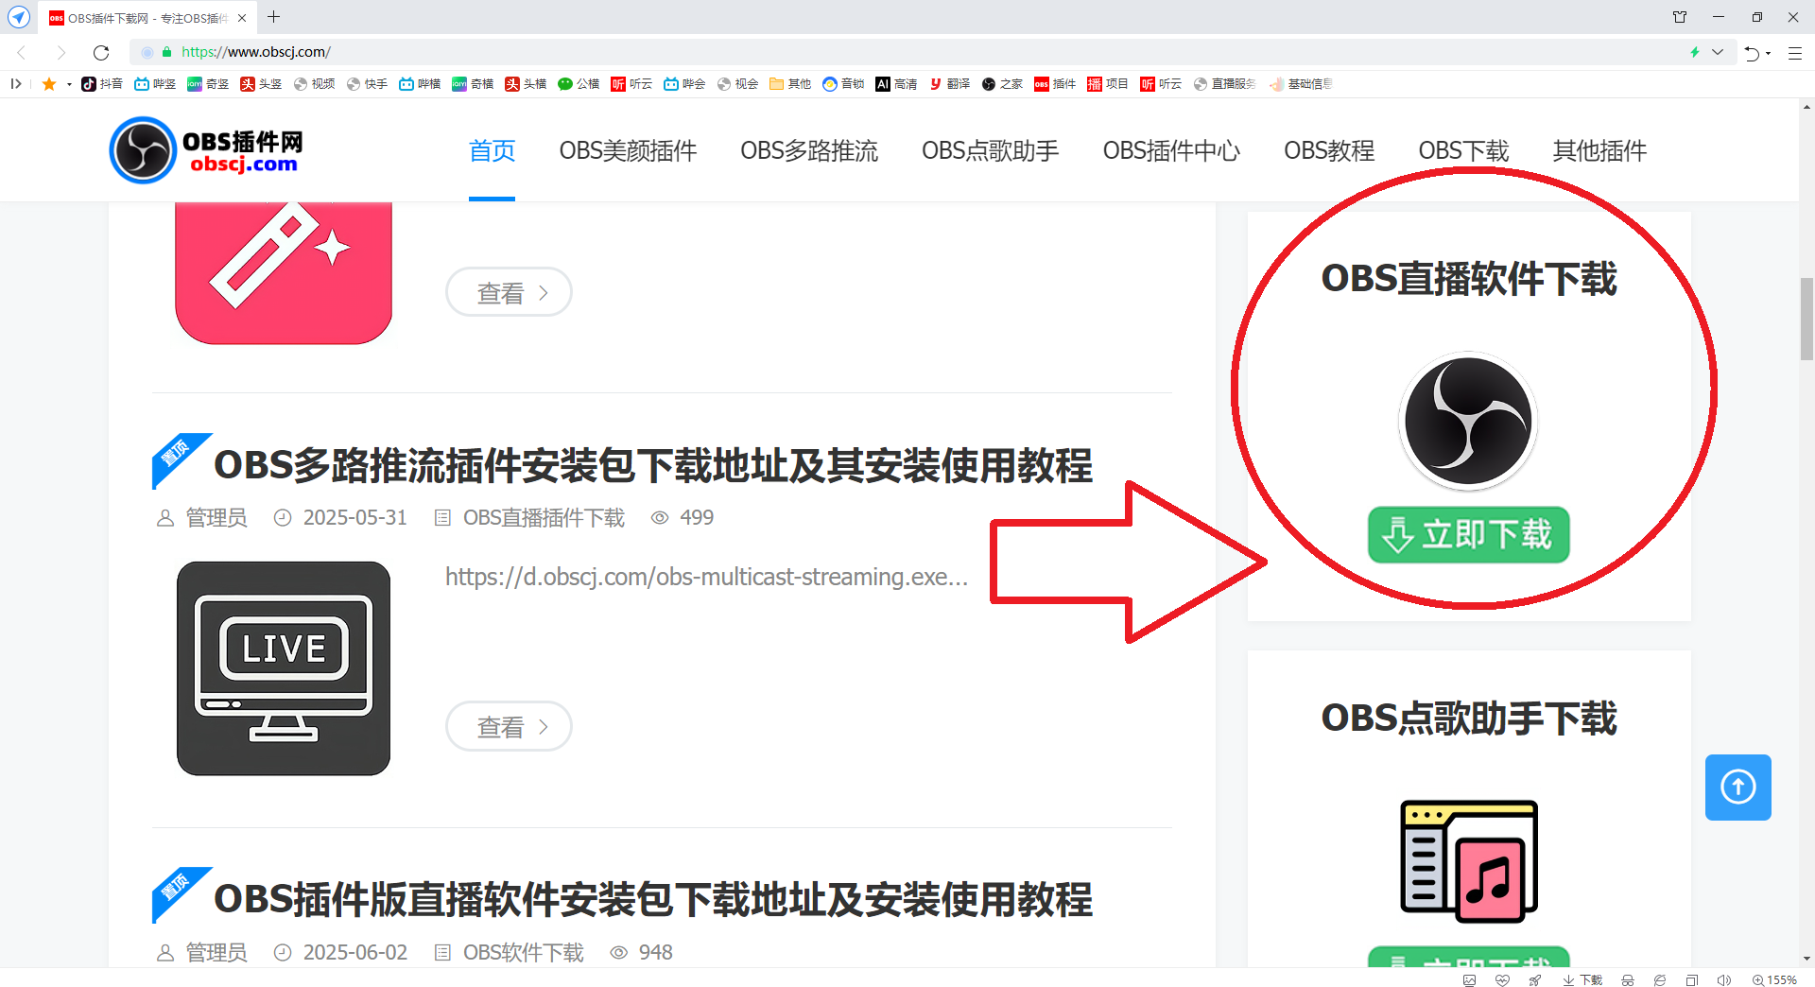Expand the address bar dropdown chevron
Image resolution: width=1815 pixels, height=987 pixels.
coord(1718,52)
